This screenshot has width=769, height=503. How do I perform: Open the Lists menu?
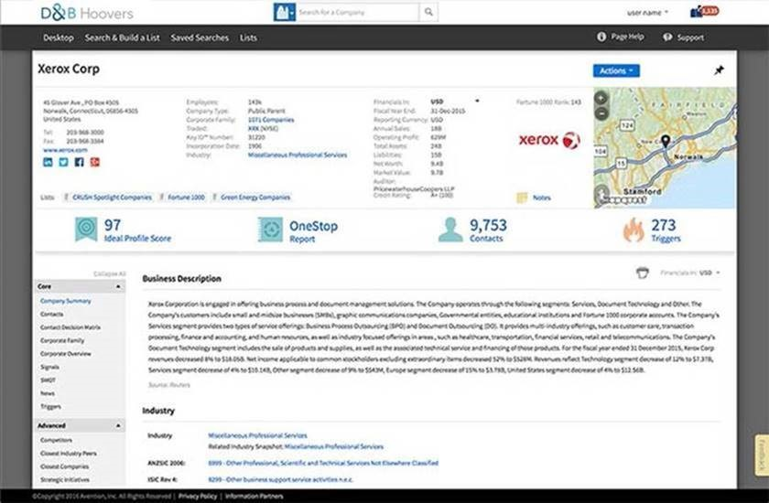click(248, 37)
